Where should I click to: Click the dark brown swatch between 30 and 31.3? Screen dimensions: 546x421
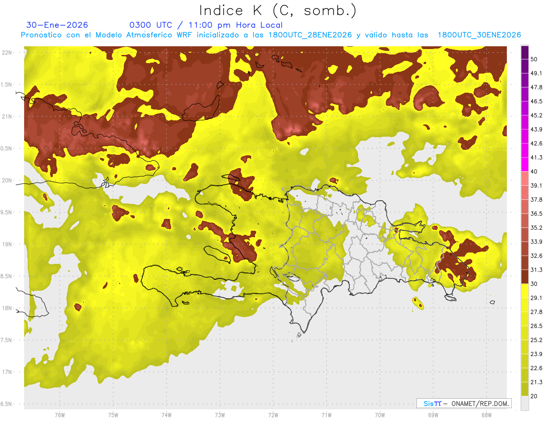click(525, 277)
